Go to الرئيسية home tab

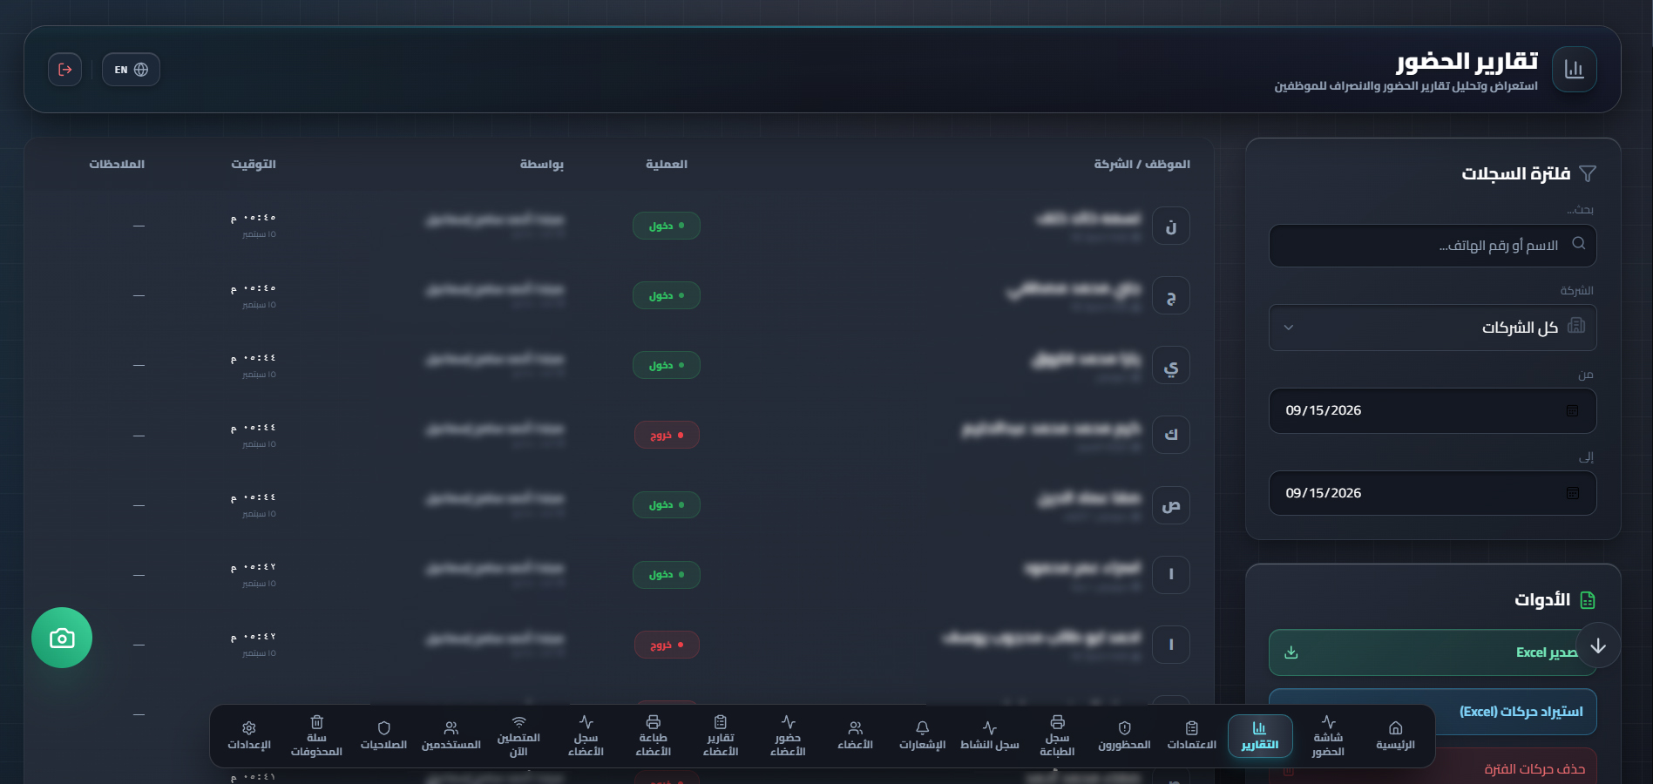1395,736
